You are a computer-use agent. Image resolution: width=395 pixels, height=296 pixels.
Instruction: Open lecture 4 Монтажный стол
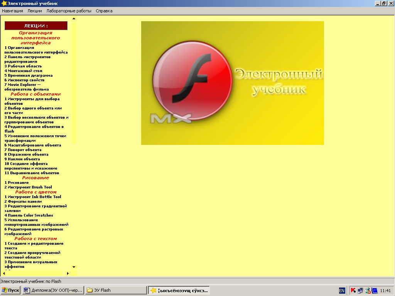point(23,71)
